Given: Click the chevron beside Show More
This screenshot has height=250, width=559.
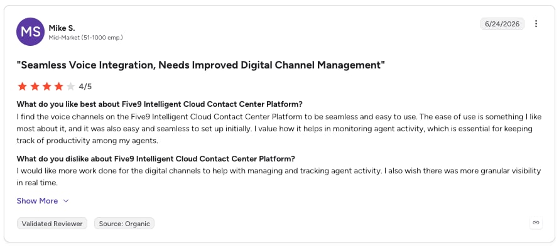Looking at the screenshot, I should click(x=65, y=201).
